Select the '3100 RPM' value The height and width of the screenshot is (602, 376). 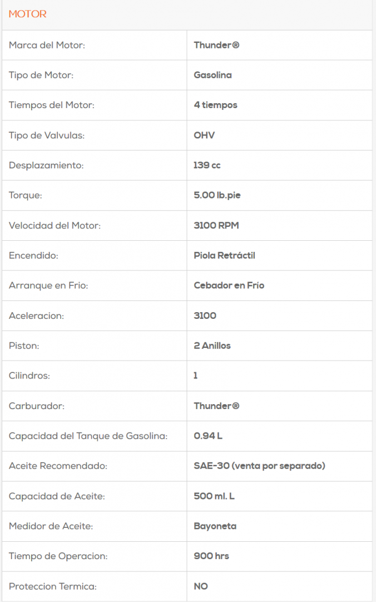point(216,226)
